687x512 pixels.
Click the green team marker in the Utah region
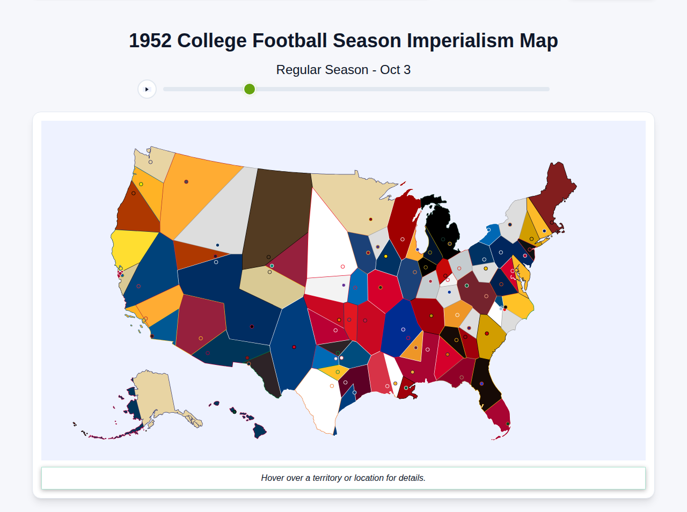272,266
